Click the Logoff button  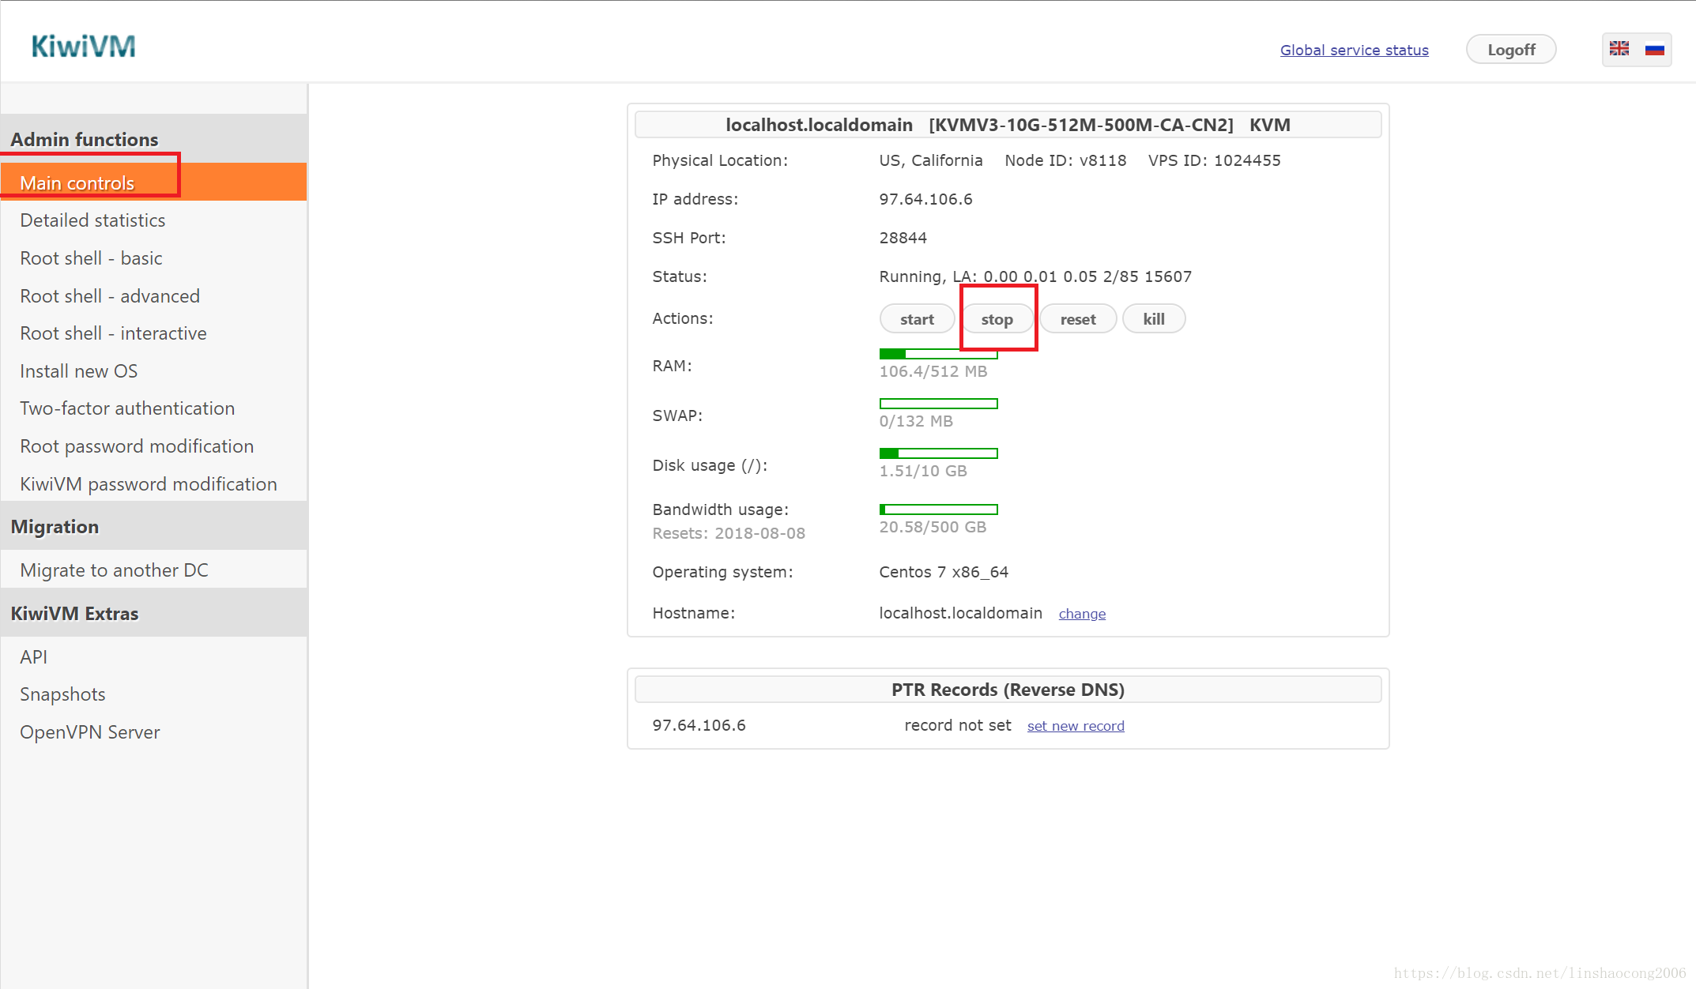(x=1510, y=50)
